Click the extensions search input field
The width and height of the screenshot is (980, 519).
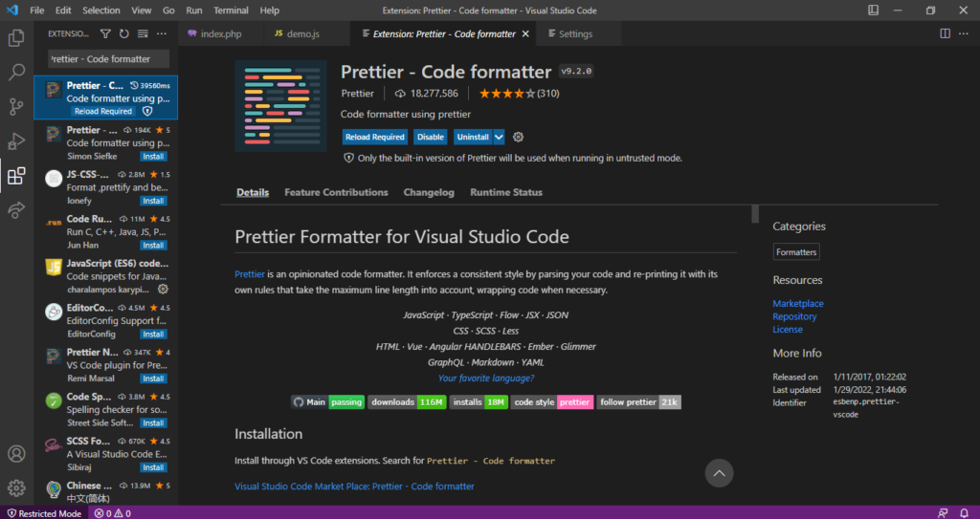point(108,59)
